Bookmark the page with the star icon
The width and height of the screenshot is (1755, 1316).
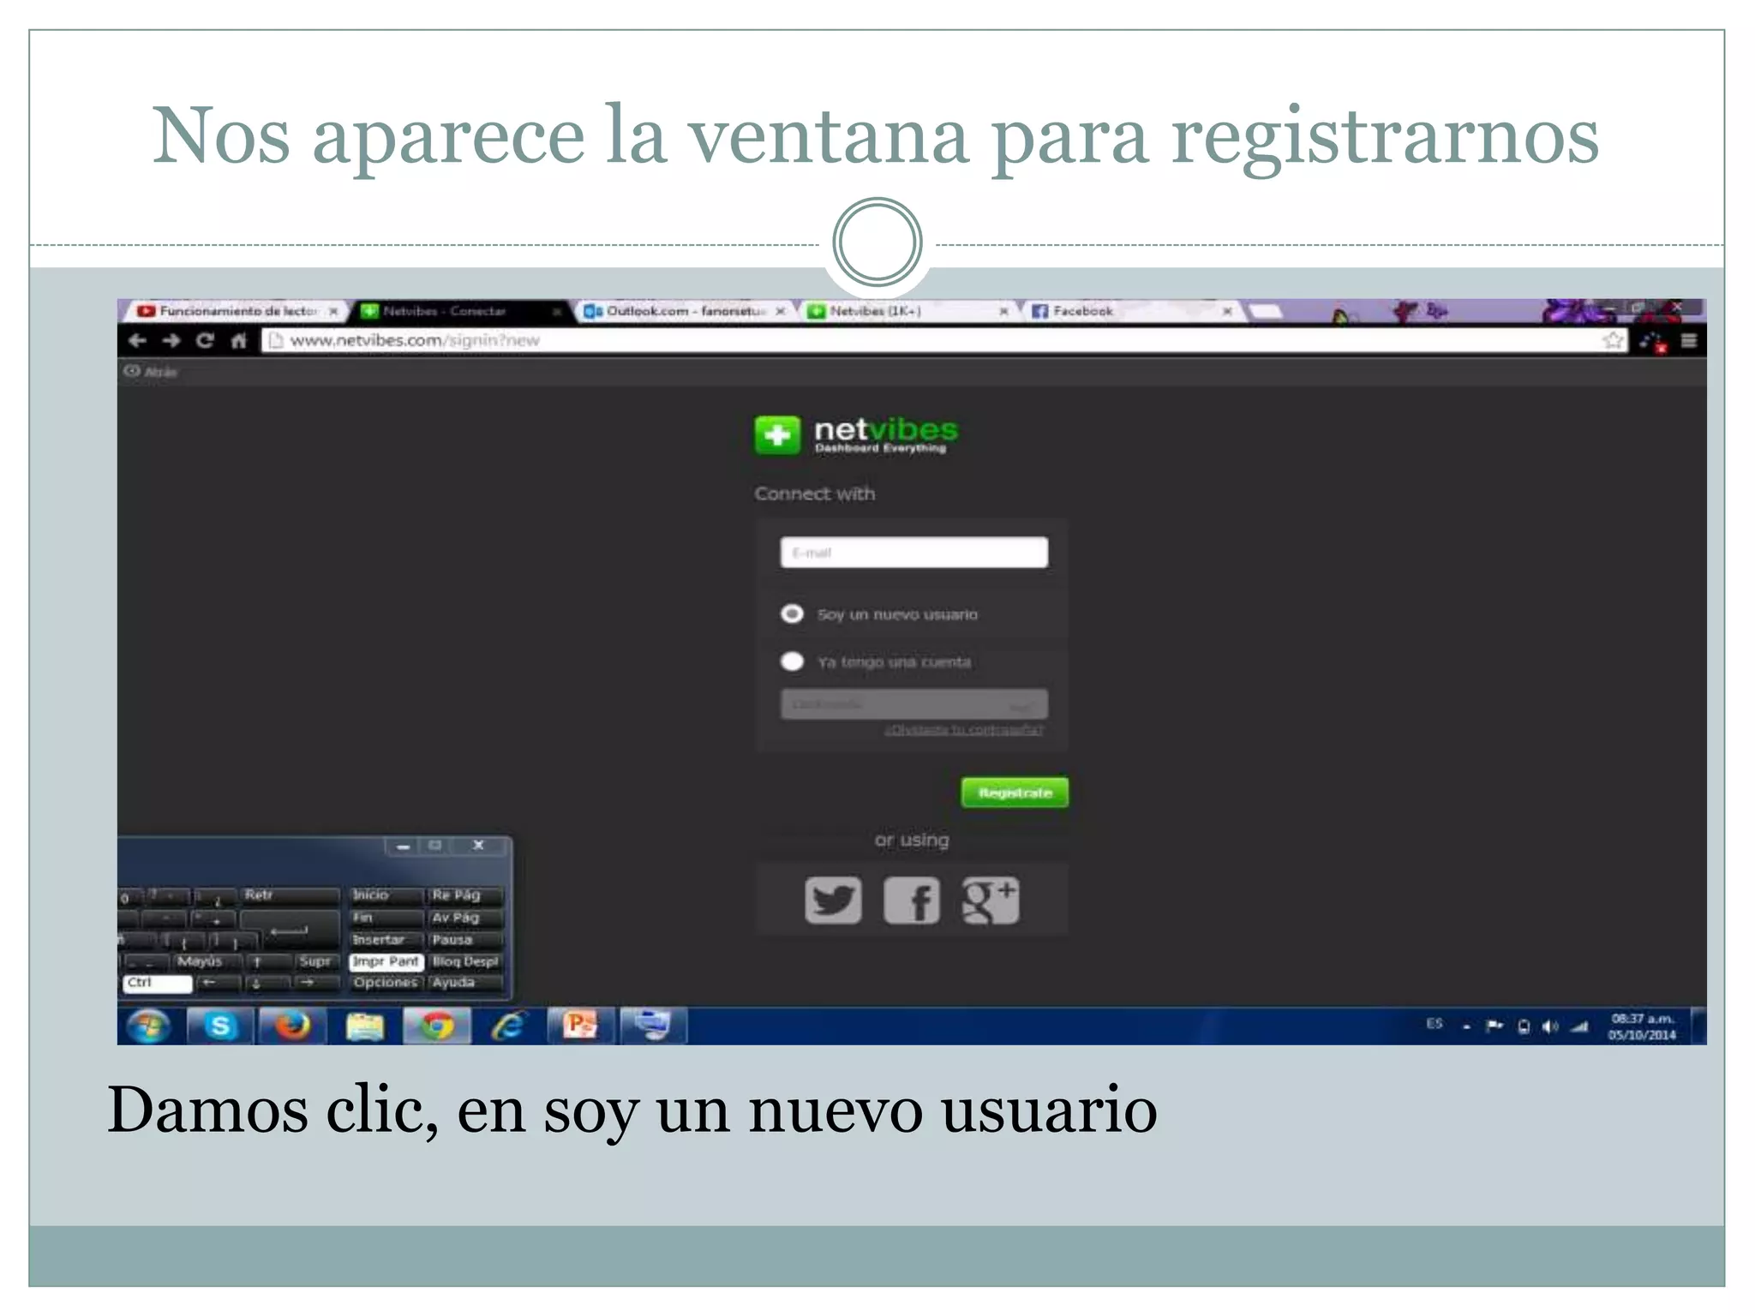pyautogui.click(x=1613, y=341)
